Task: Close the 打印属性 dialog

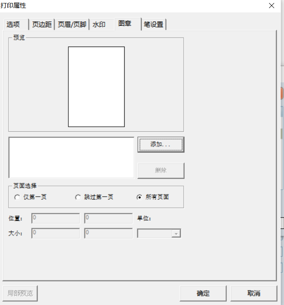Action: coord(272,6)
